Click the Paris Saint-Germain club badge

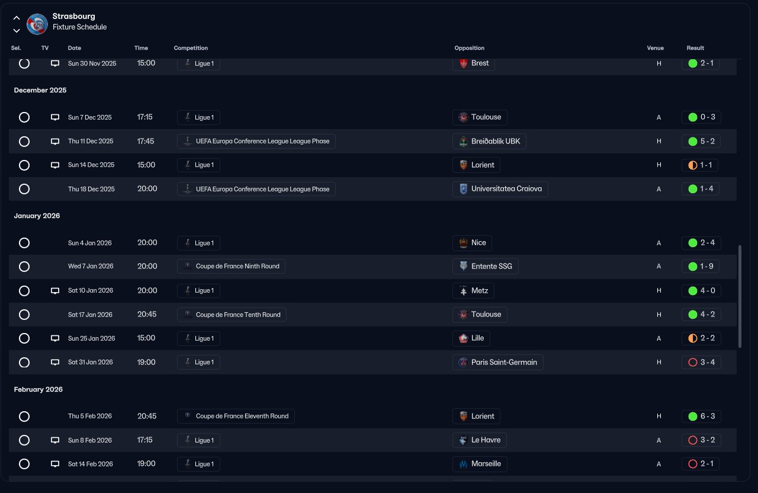(x=464, y=362)
